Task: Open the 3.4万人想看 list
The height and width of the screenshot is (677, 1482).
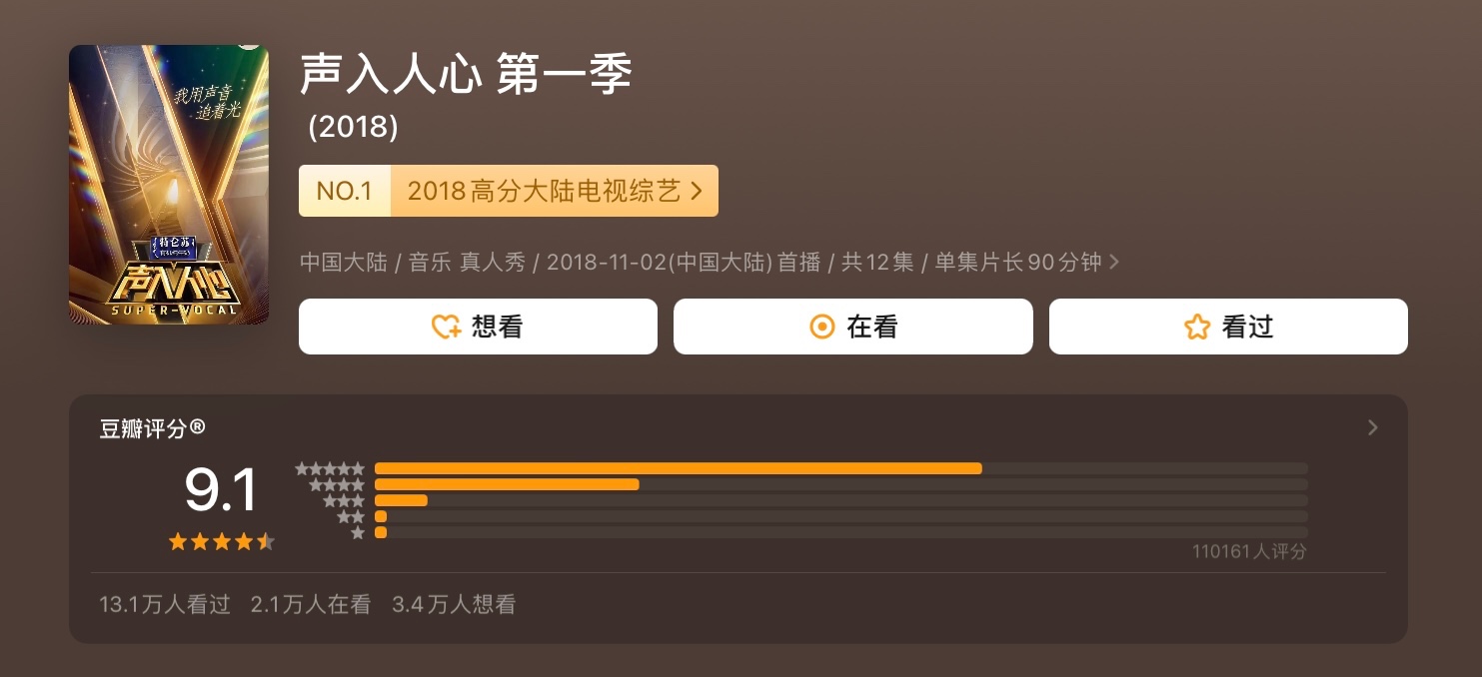Action: pos(454,604)
